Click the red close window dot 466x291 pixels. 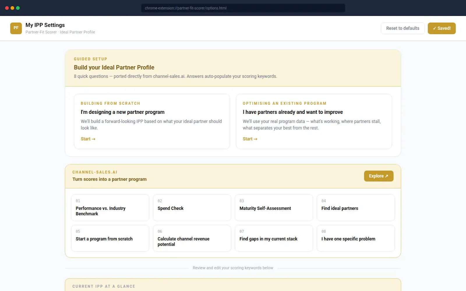tap(7, 8)
